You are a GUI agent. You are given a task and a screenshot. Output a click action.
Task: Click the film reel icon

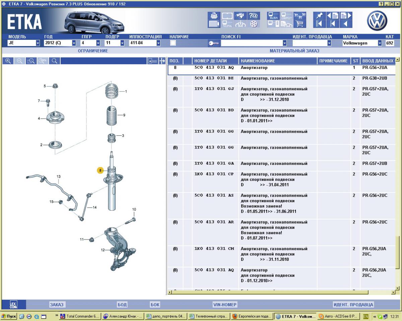point(254,24)
